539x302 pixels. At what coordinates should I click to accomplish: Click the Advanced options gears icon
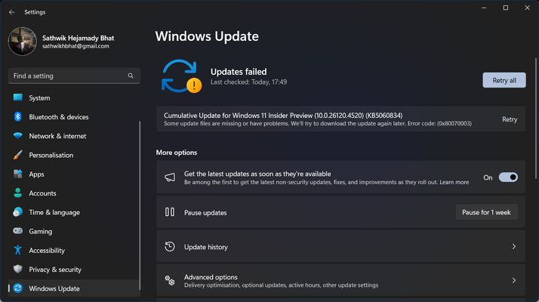point(170,281)
